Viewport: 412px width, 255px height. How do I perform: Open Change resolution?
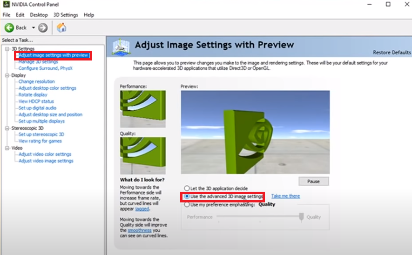click(36, 81)
